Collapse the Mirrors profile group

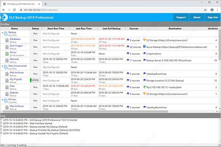[x=3, y=100]
